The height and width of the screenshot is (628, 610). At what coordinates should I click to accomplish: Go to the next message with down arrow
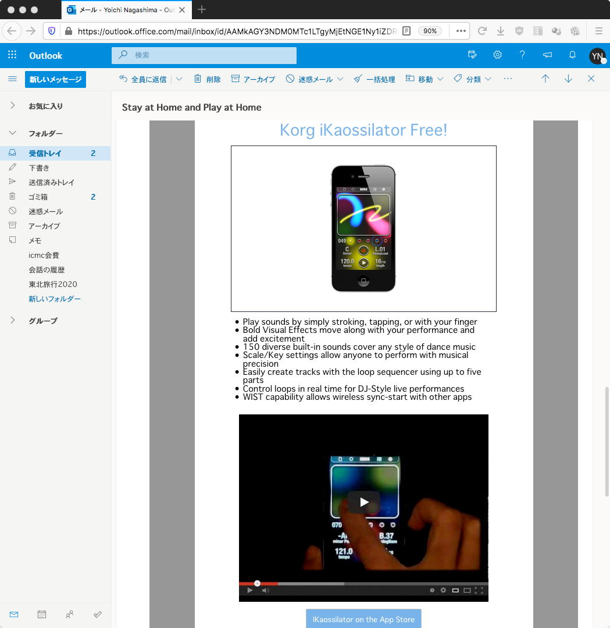click(568, 79)
